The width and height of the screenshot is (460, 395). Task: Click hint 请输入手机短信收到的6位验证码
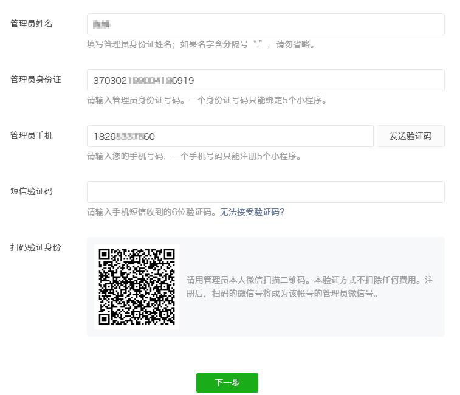[x=149, y=212]
